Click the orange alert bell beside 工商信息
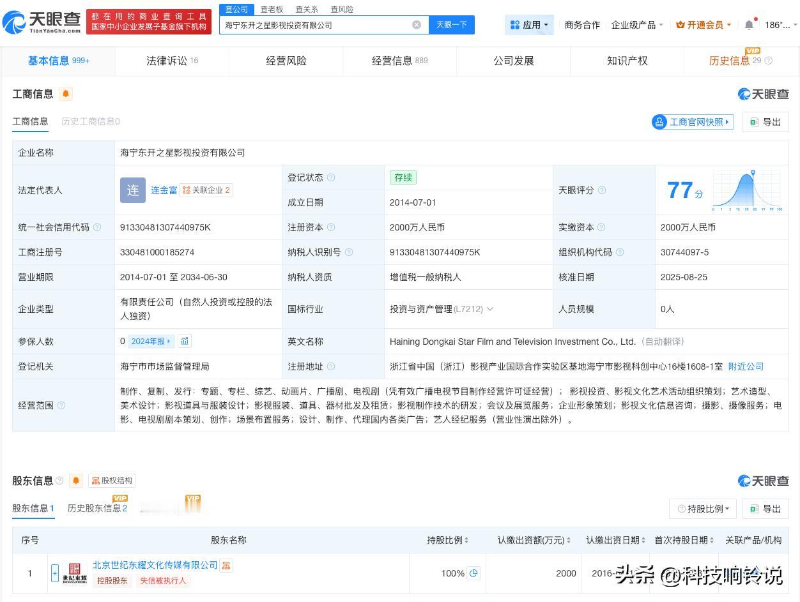The image size is (800, 602). click(66, 94)
